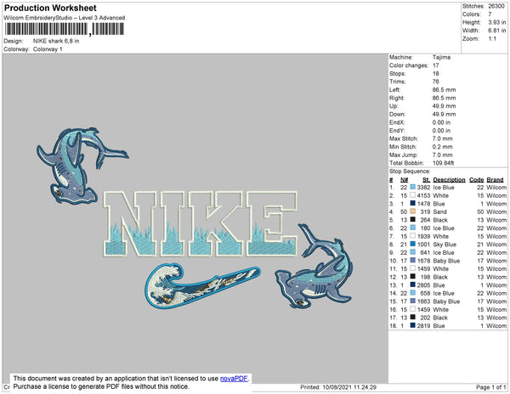
Task: Select the wave-filled swoosh design
Action: coord(201,284)
